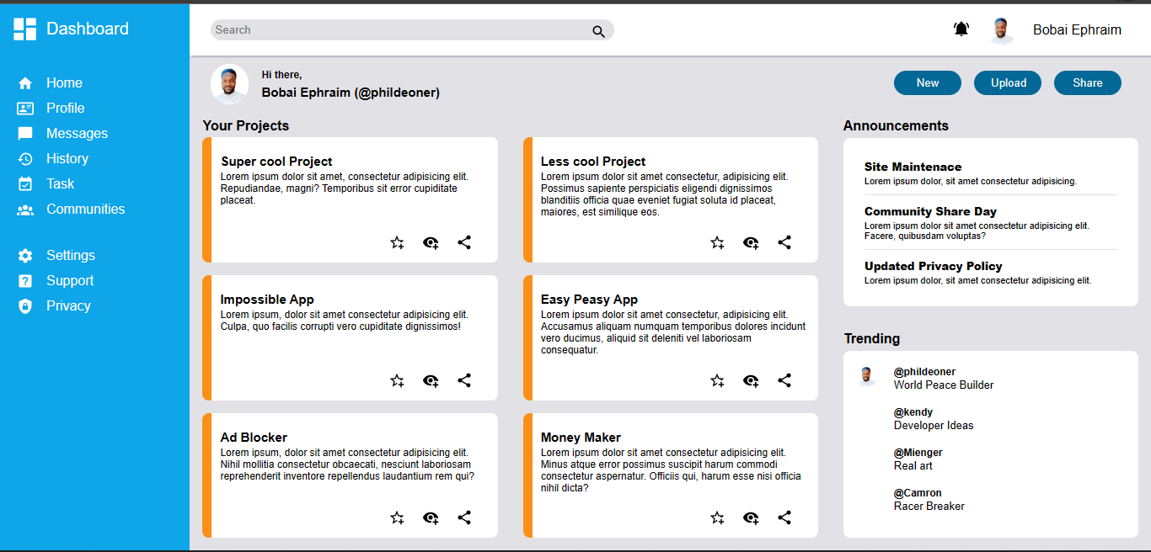The height and width of the screenshot is (552, 1151).
Task: Go to Communities in sidebar
Action: click(x=85, y=209)
